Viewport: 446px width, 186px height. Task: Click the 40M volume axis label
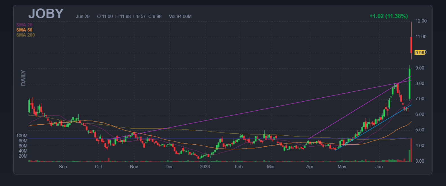click(x=23, y=151)
